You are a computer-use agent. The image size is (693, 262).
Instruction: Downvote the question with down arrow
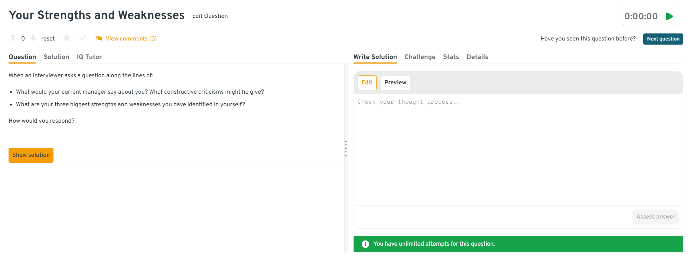(33, 38)
